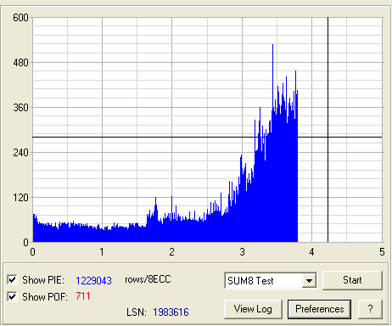Click the x-axis label 5
This screenshot has width=392, height=326.
click(382, 252)
